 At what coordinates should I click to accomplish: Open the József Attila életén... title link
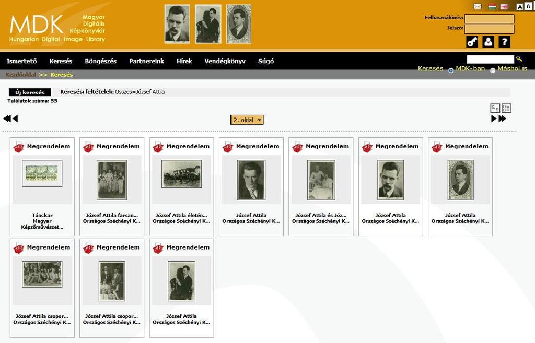click(181, 215)
